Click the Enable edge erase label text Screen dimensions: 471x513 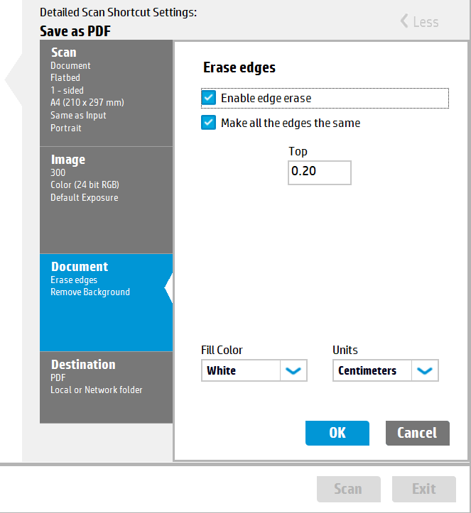tap(266, 98)
